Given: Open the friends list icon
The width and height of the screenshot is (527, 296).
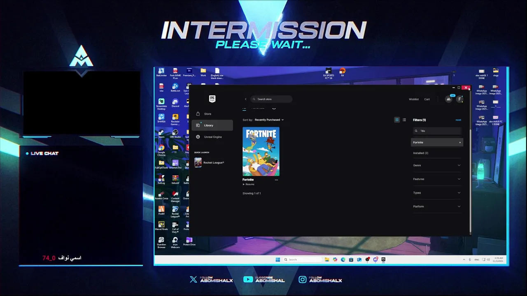Looking at the screenshot, I should point(449,99).
